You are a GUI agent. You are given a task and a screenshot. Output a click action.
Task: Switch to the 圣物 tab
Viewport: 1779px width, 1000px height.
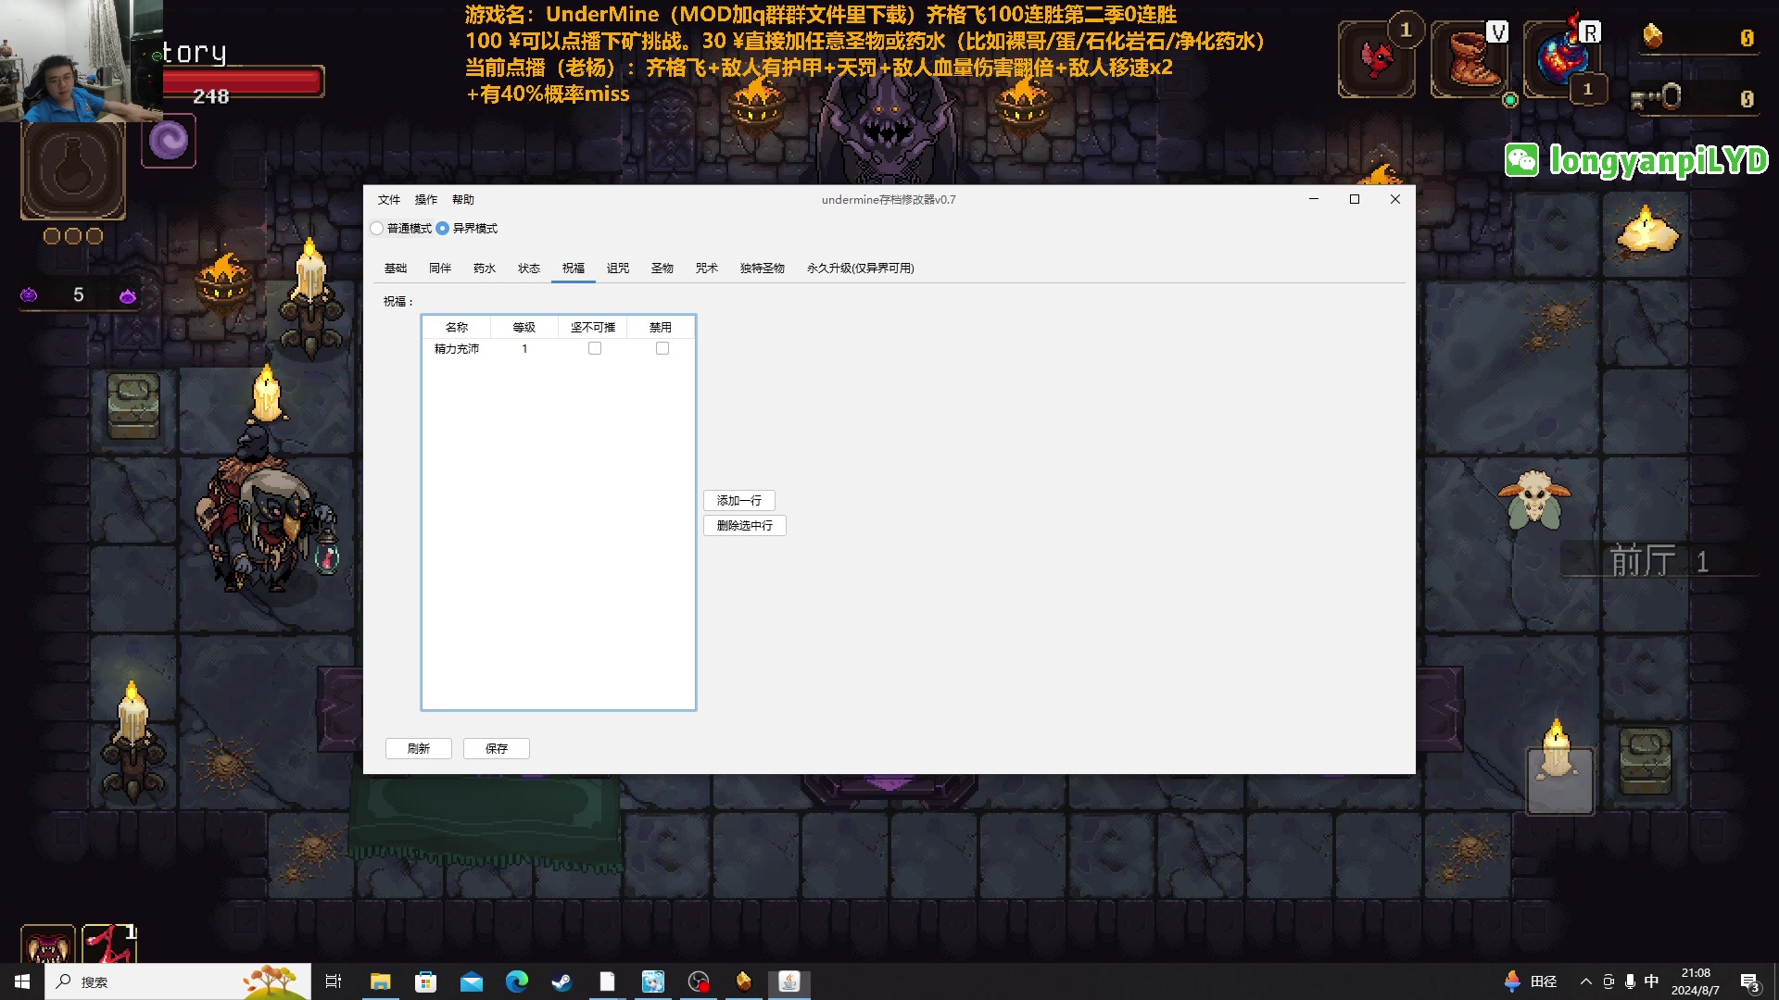point(662,269)
